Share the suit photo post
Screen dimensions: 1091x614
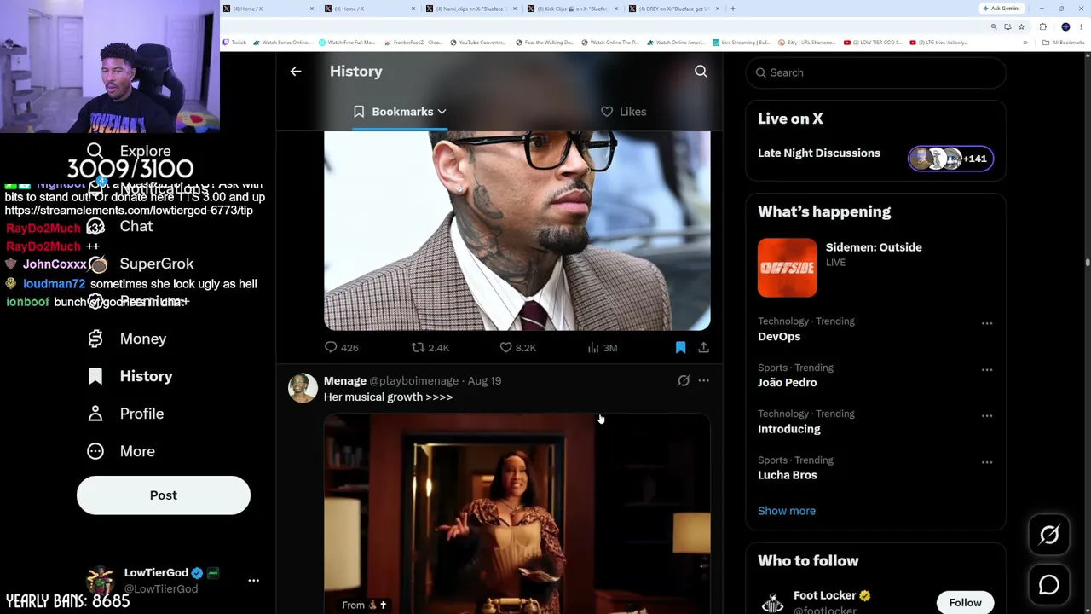703,347
